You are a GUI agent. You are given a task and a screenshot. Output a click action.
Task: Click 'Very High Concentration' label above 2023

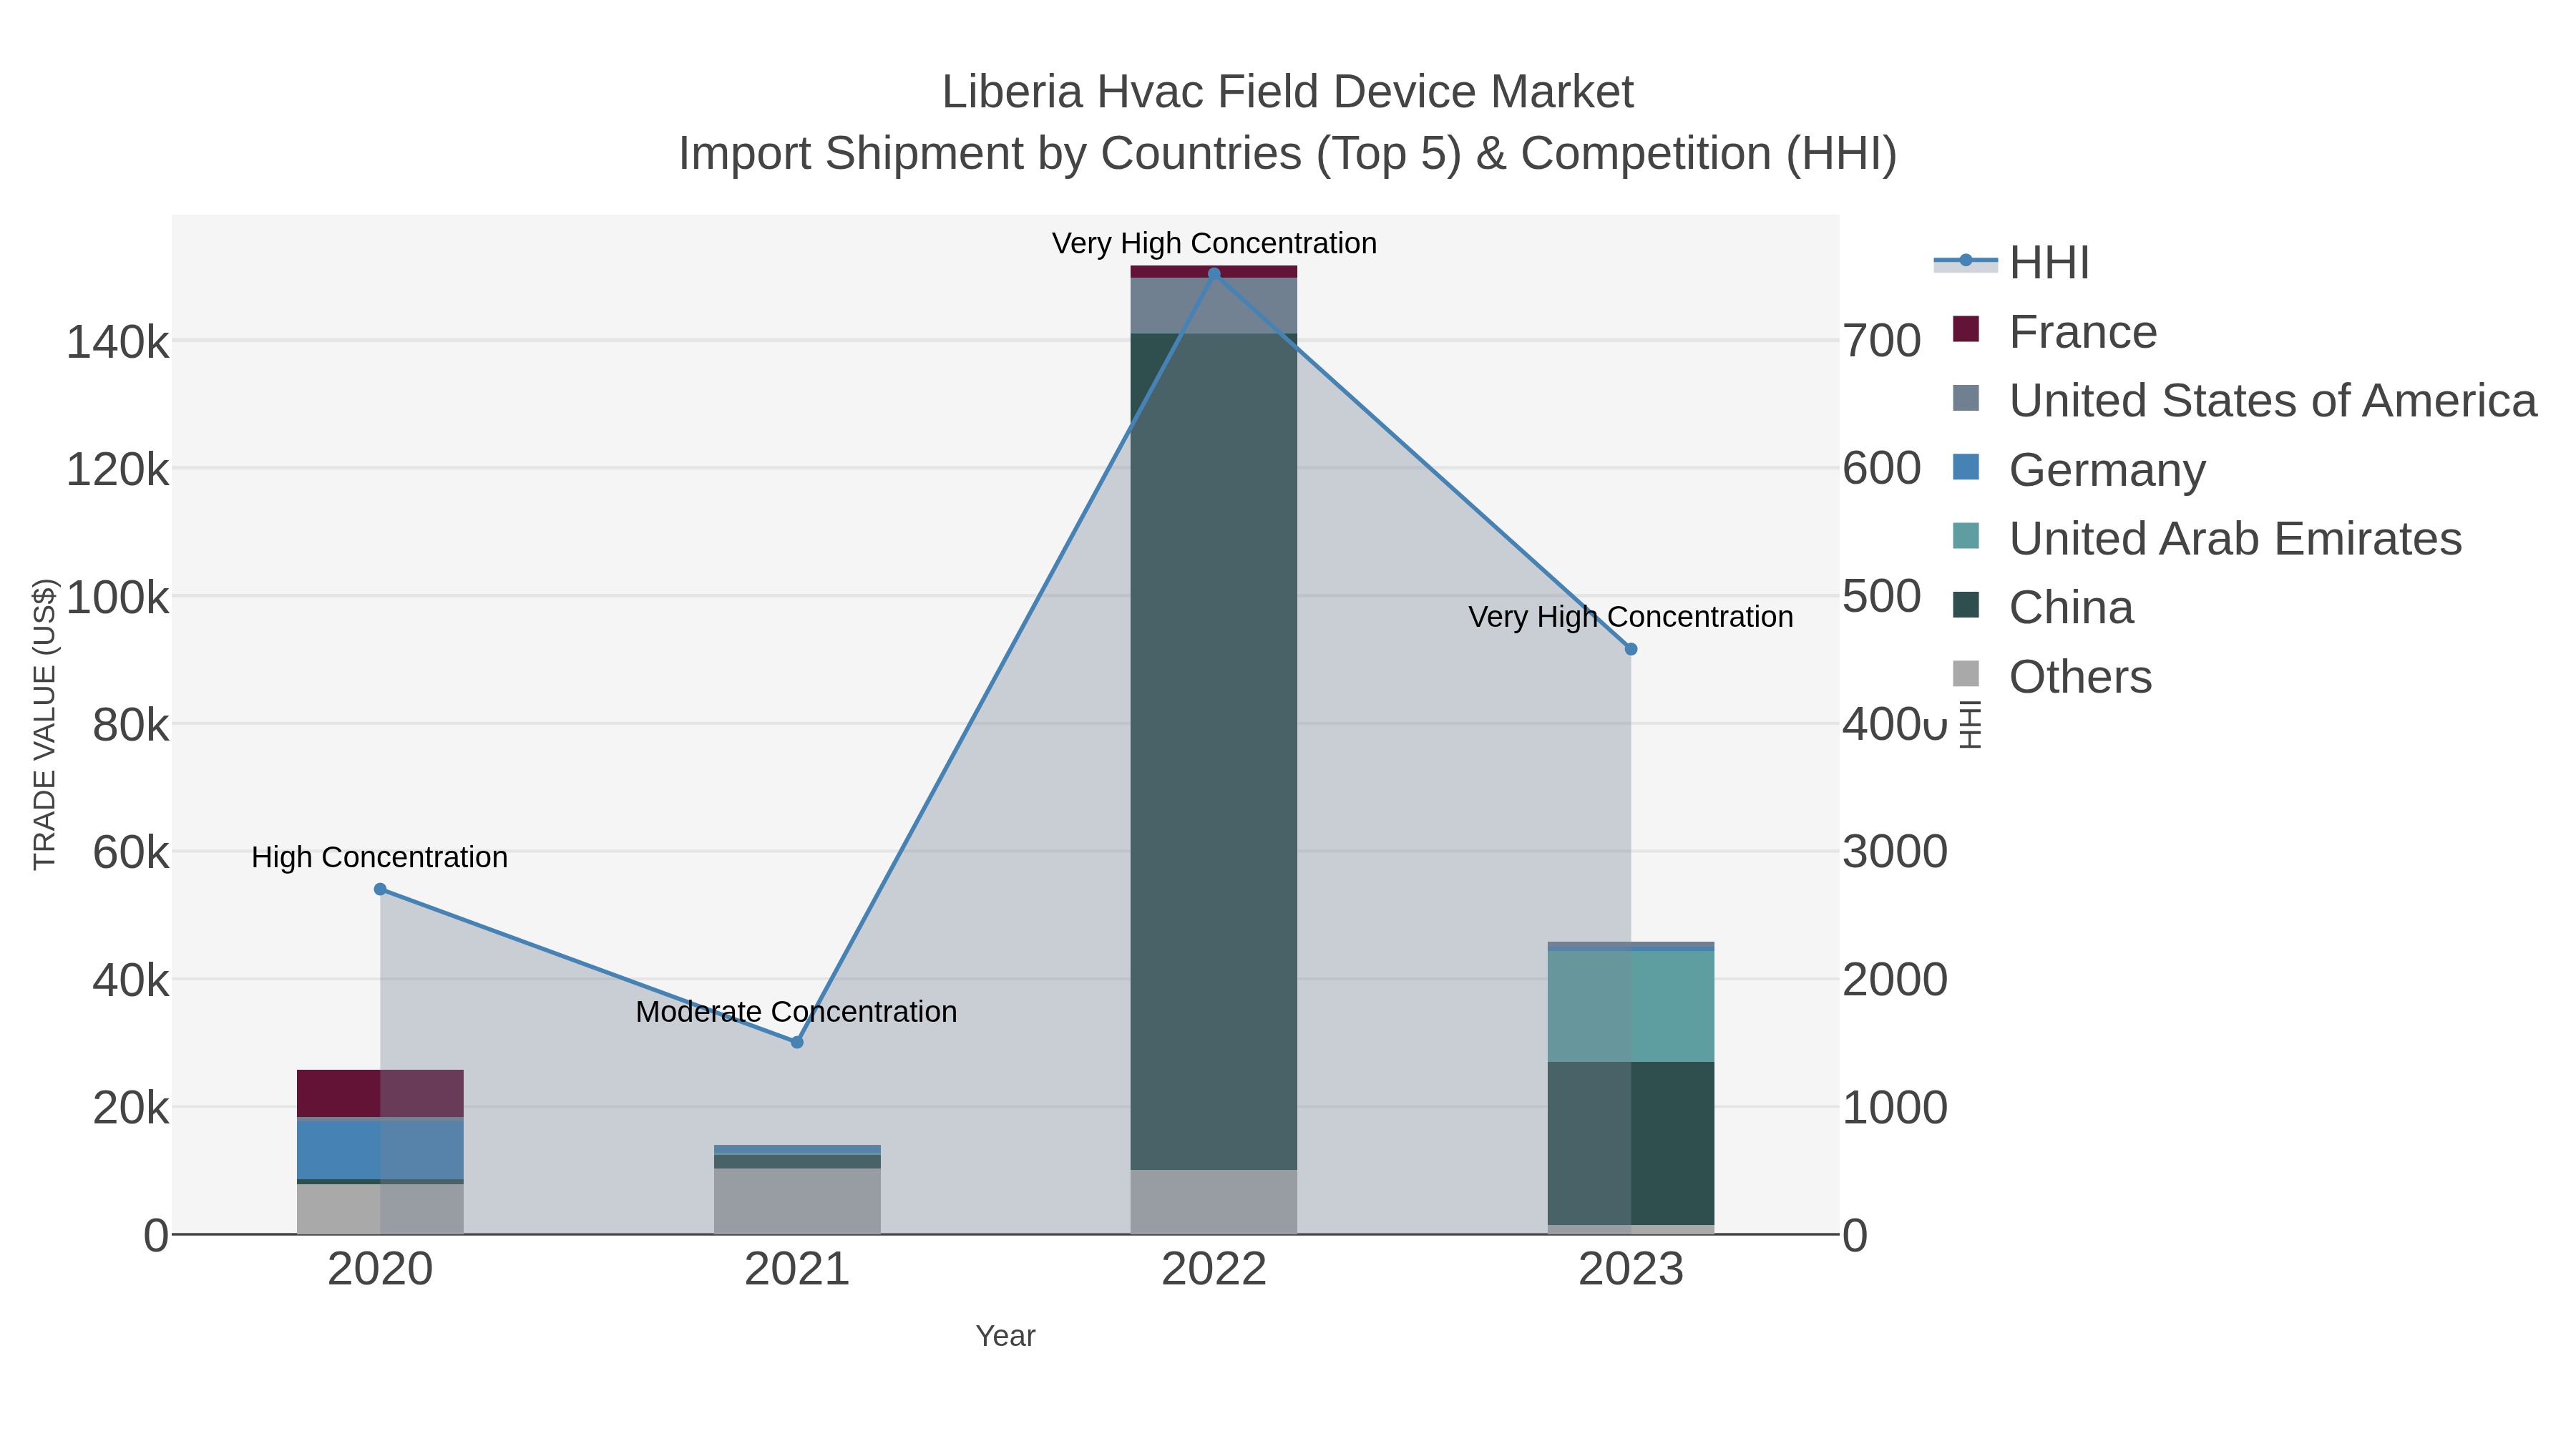(1631, 617)
